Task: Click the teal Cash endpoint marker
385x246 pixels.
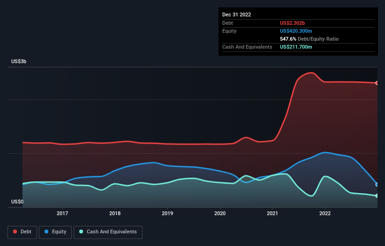Action: [x=377, y=196]
